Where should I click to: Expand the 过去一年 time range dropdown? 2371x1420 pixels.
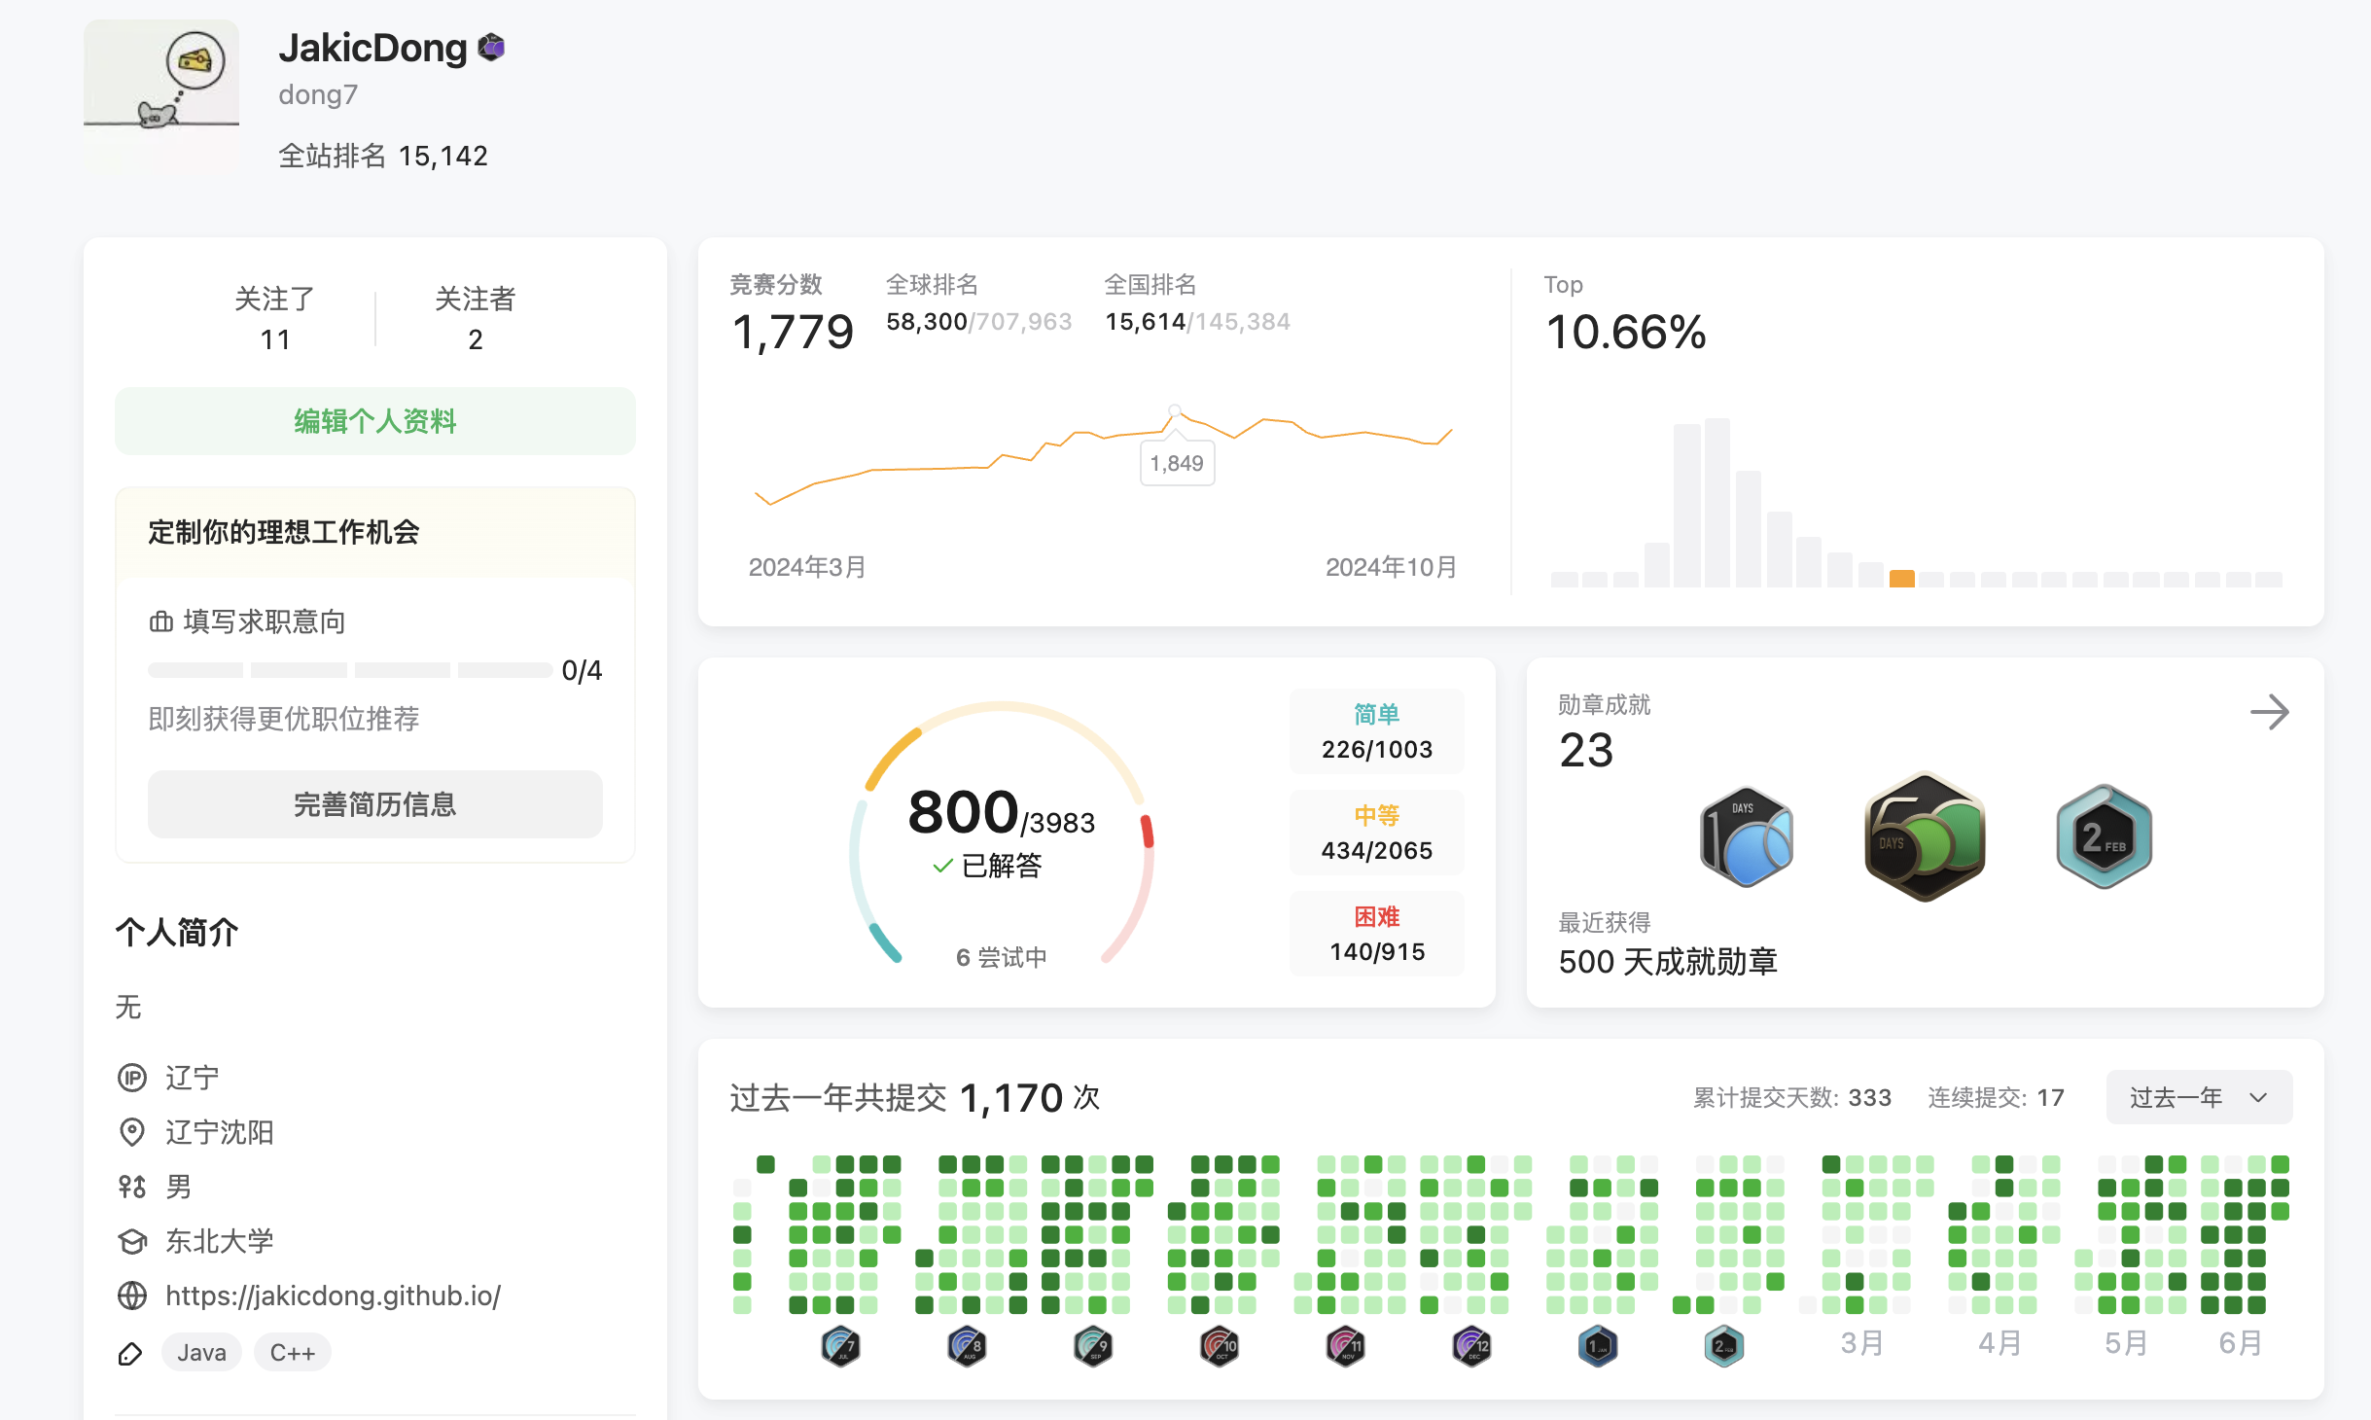click(2198, 1097)
